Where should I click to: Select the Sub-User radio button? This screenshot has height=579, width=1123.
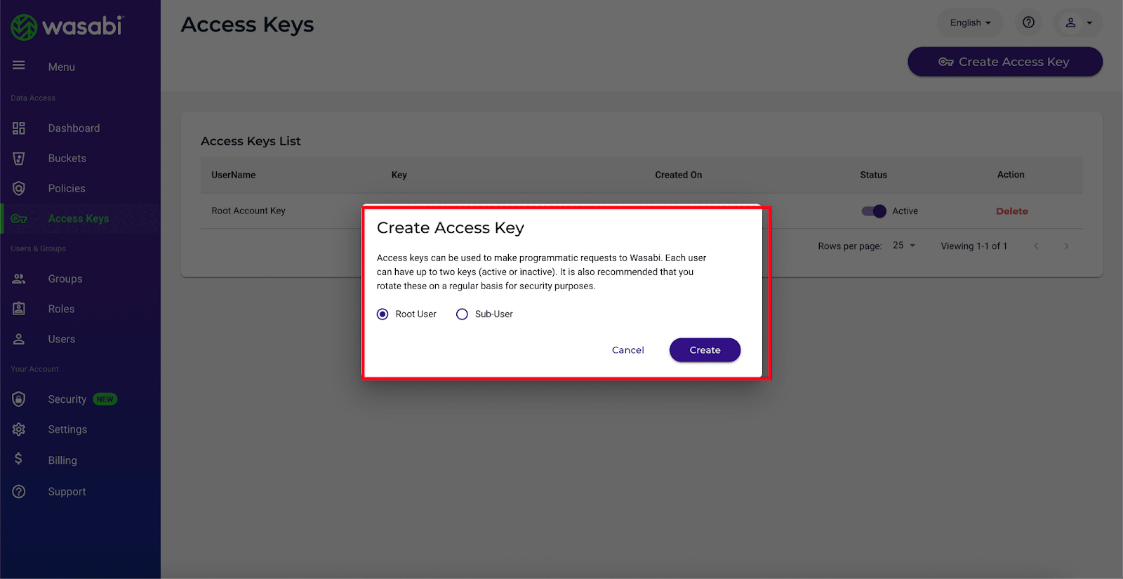462,314
